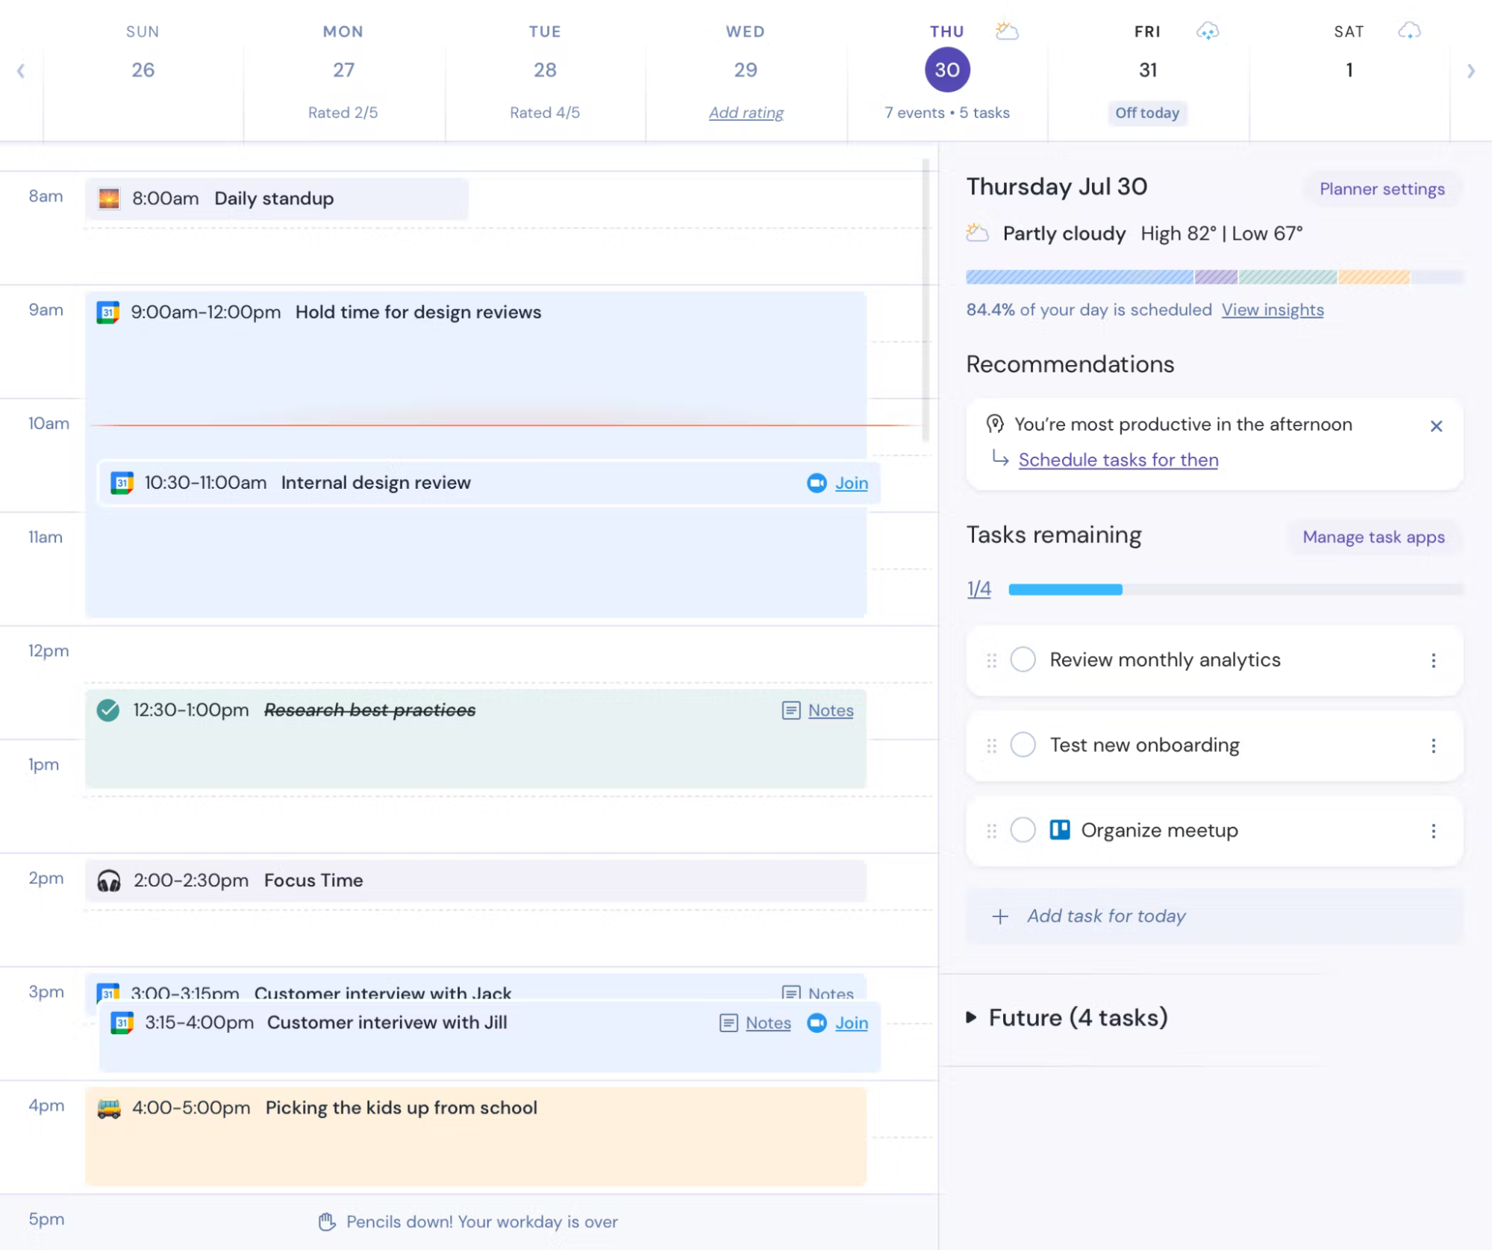Click the Add task for today field
The image size is (1492, 1250).
pos(1105,916)
